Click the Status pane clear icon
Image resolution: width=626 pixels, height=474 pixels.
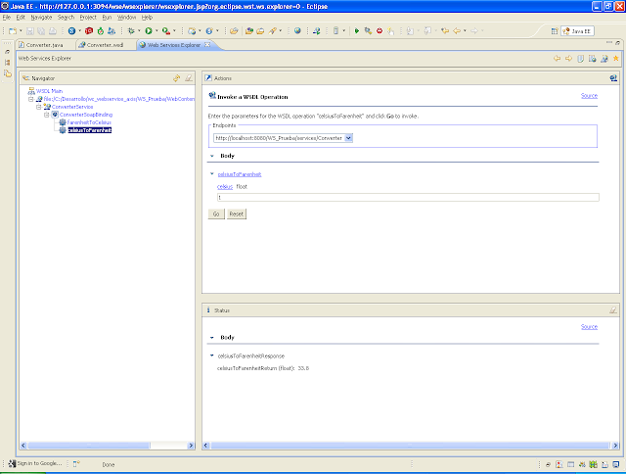[613, 310]
